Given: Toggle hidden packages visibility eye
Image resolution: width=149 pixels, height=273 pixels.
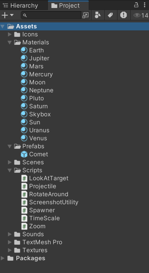Looking at the screenshot, I should (141, 16).
